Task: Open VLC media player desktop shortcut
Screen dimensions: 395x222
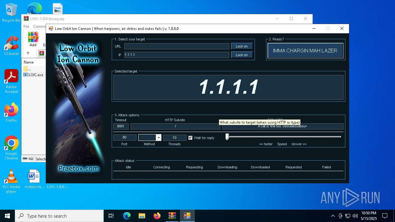Action: click(x=11, y=181)
